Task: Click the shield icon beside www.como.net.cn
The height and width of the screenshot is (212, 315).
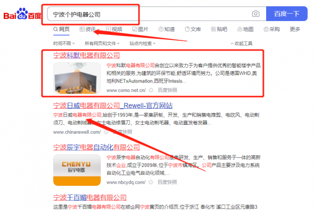Action: click(x=151, y=90)
